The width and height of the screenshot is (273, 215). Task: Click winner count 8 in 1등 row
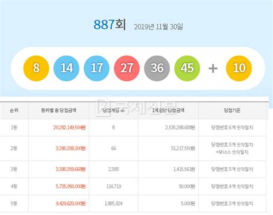tap(113, 128)
